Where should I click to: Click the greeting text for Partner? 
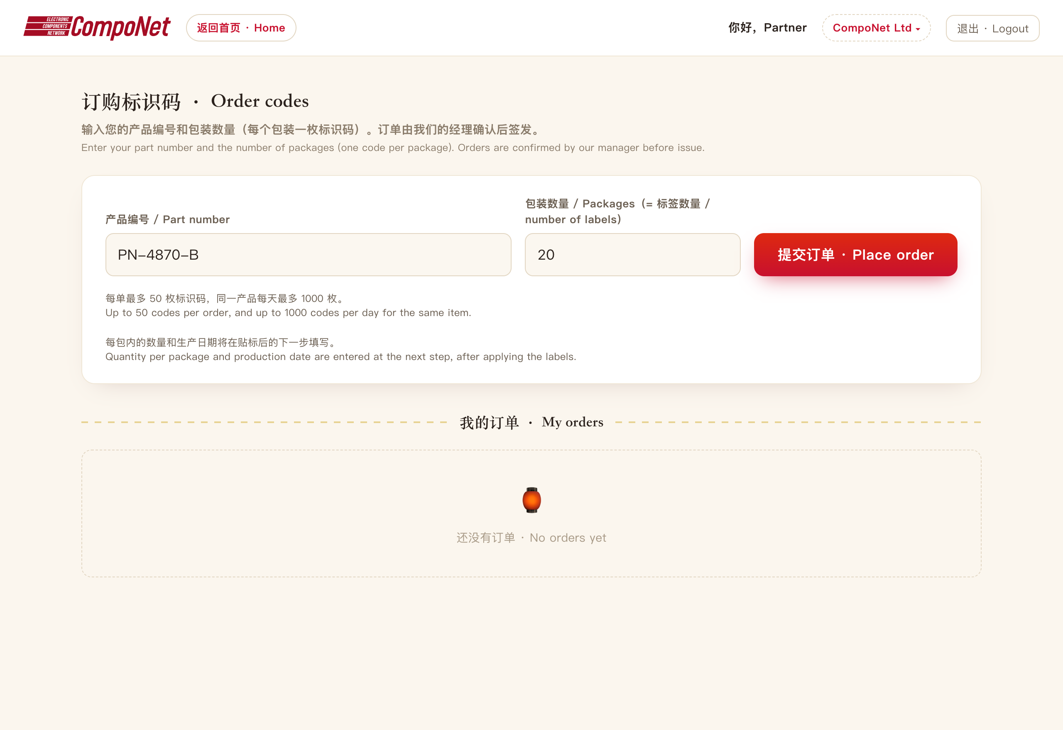point(768,28)
